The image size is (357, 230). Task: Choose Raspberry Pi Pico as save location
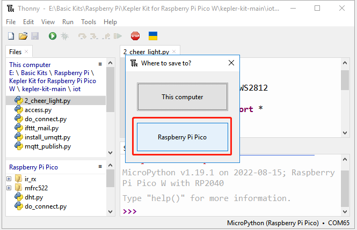182,137
